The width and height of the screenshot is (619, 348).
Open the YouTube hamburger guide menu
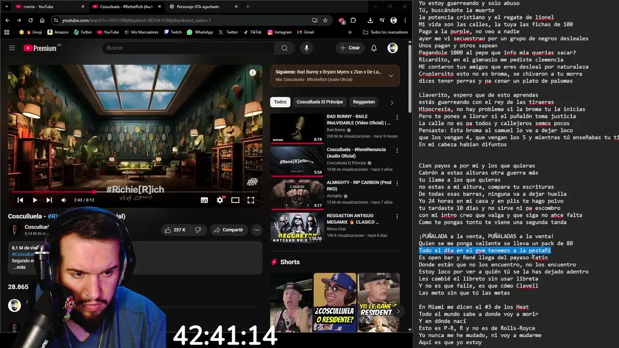coord(12,48)
